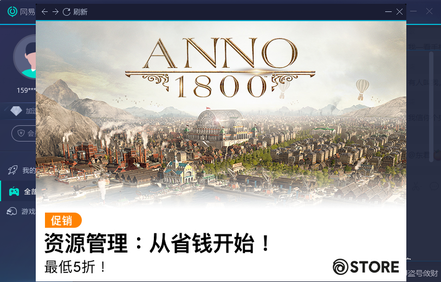The height and width of the screenshot is (282, 441).
Task: Click the speech bubble icon in chat
Action: 434,186
